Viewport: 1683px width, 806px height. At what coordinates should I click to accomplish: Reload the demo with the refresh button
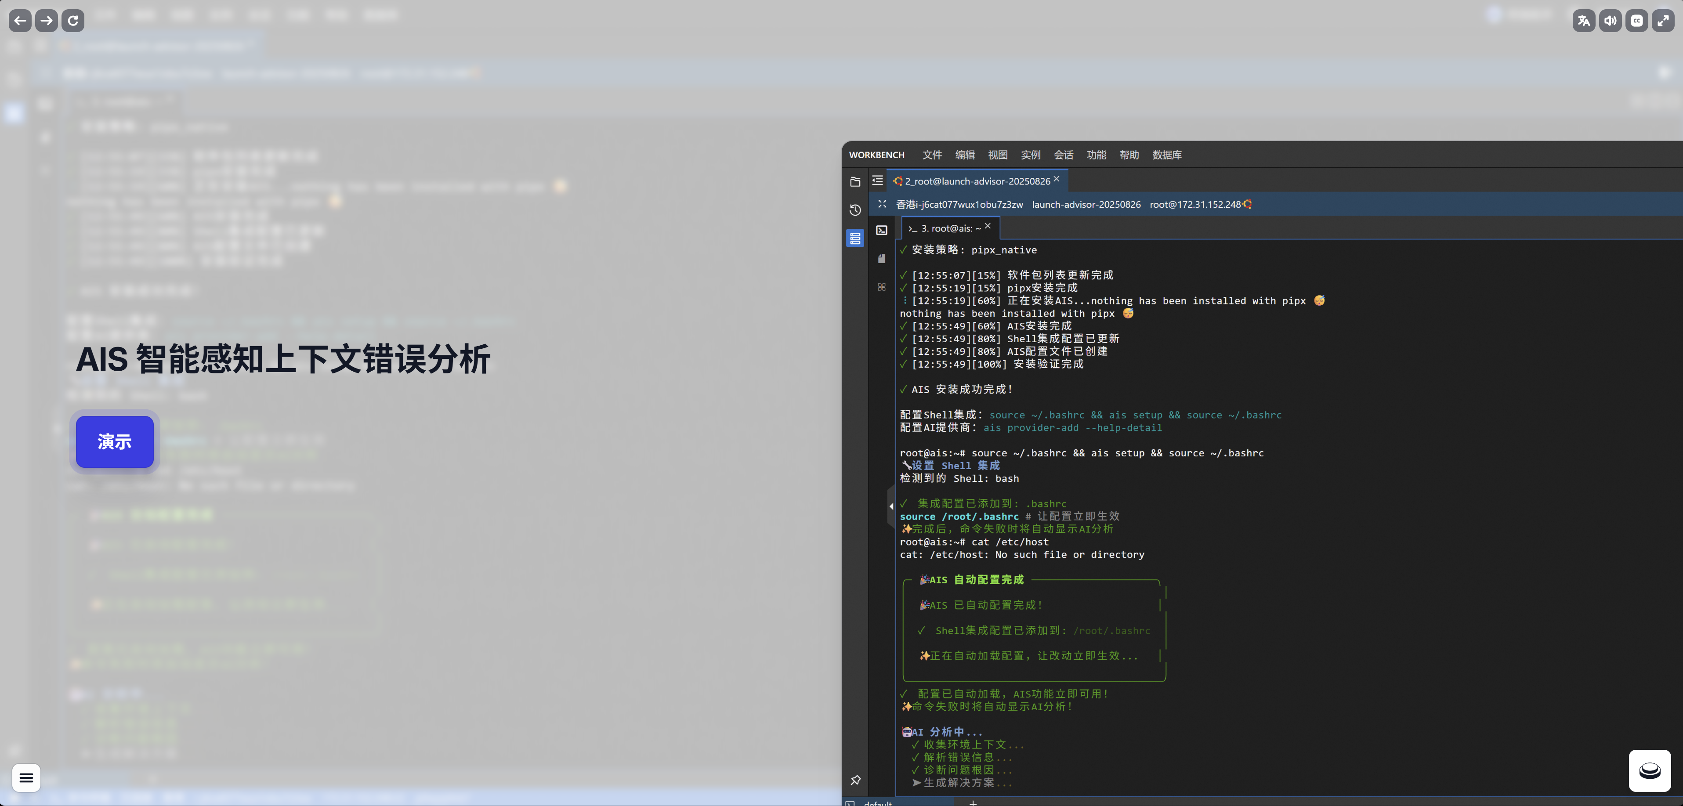(x=72, y=20)
